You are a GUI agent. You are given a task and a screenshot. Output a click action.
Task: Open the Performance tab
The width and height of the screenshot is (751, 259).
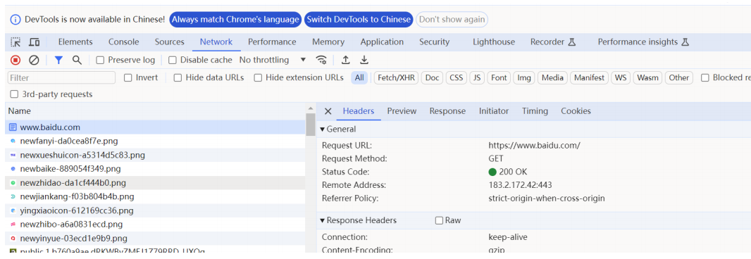point(272,42)
